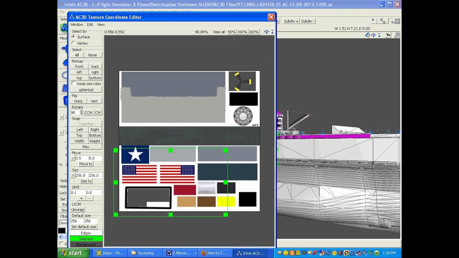This screenshot has height=258, width=459.
Task: Flip coordinates with Vert button
Action: [x=94, y=101]
